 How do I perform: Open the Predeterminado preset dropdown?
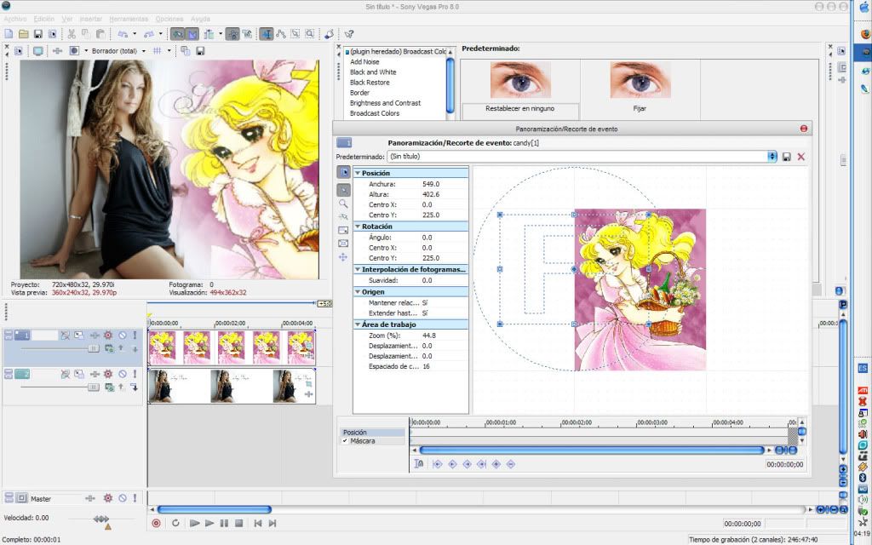[772, 157]
